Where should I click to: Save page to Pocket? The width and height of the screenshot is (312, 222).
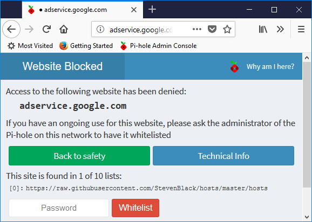click(x=212, y=30)
